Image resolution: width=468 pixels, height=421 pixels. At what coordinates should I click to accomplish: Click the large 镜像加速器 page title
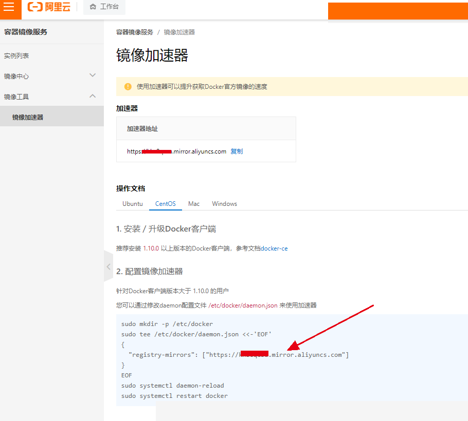click(x=152, y=55)
